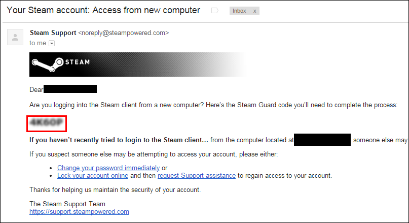The height and width of the screenshot is (223, 409).
Task: Click the blurred Steam Guard code
Action: pyautogui.click(x=47, y=123)
